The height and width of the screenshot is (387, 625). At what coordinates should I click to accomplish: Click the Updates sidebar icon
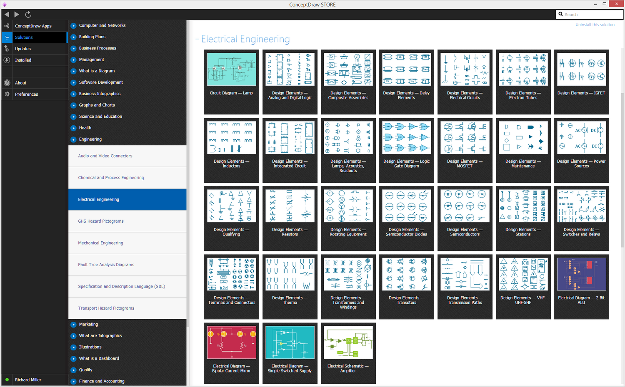click(7, 49)
